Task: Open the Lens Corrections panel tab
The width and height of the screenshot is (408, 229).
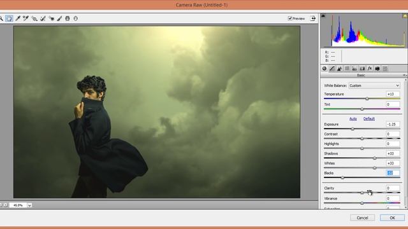Action: point(362,69)
